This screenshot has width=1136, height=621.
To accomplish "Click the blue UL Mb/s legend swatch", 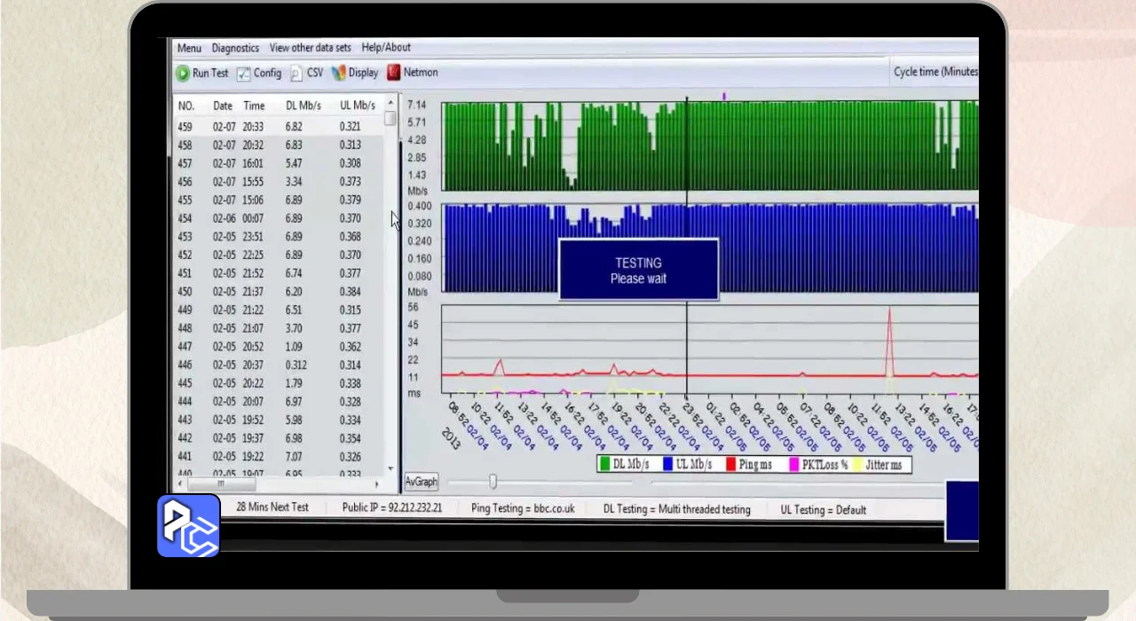I will pyautogui.click(x=667, y=464).
